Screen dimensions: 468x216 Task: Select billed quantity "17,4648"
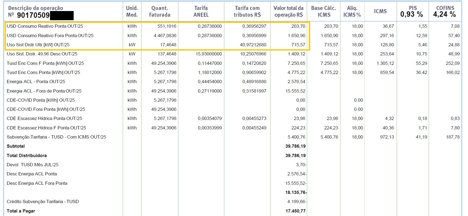(x=168, y=45)
